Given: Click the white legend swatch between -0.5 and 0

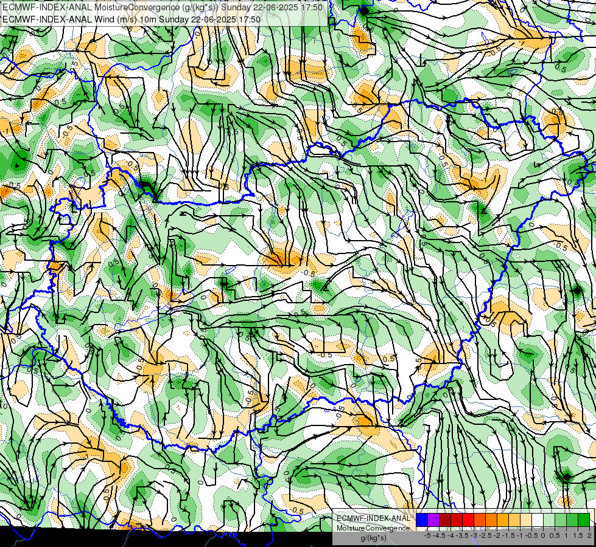Looking at the screenshot, I should tap(538, 520).
